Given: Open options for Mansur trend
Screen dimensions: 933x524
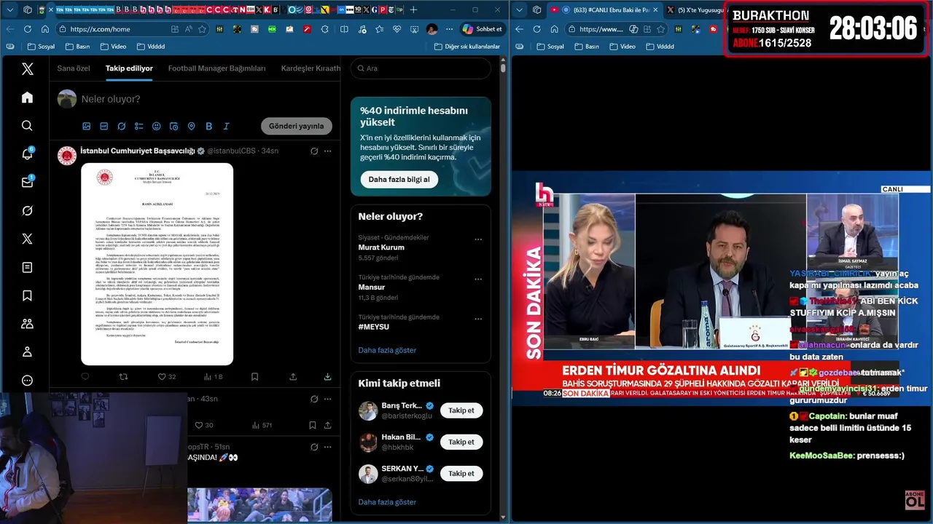Looking at the screenshot, I should pyautogui.click(x=478, y=279).
